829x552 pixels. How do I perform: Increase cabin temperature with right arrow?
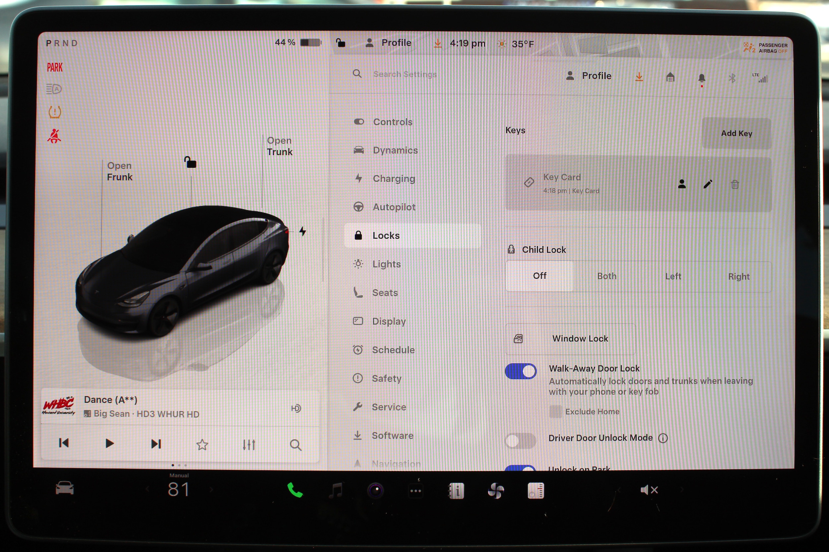(x=211, y=489)
